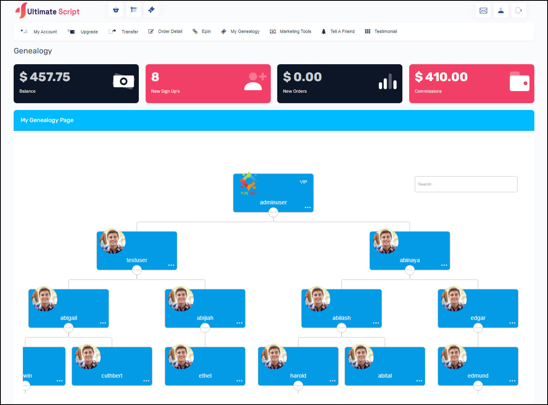Open three-dots menu on ethel node
The width and height of the screenshot is (548, 405).
tap(239, 381)
